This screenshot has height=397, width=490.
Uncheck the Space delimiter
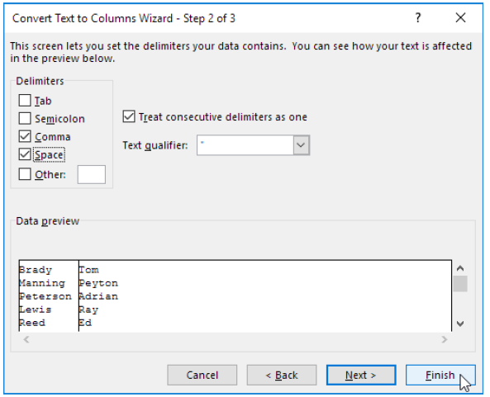click(25, 154)
